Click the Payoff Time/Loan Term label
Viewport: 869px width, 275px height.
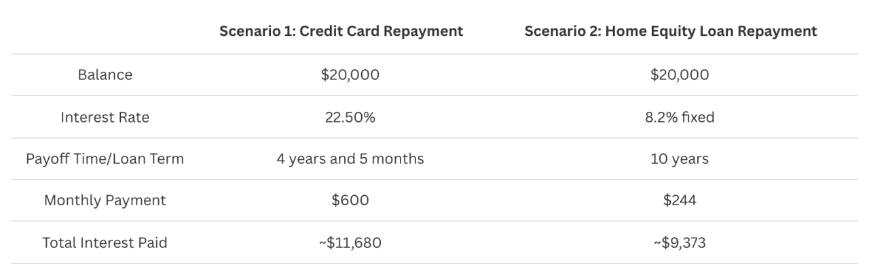click(105, 159)
